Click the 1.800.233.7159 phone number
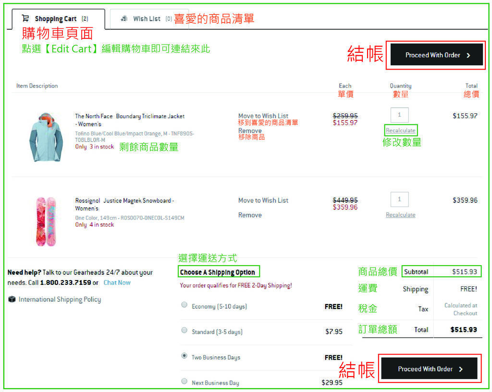 [65, 282]
